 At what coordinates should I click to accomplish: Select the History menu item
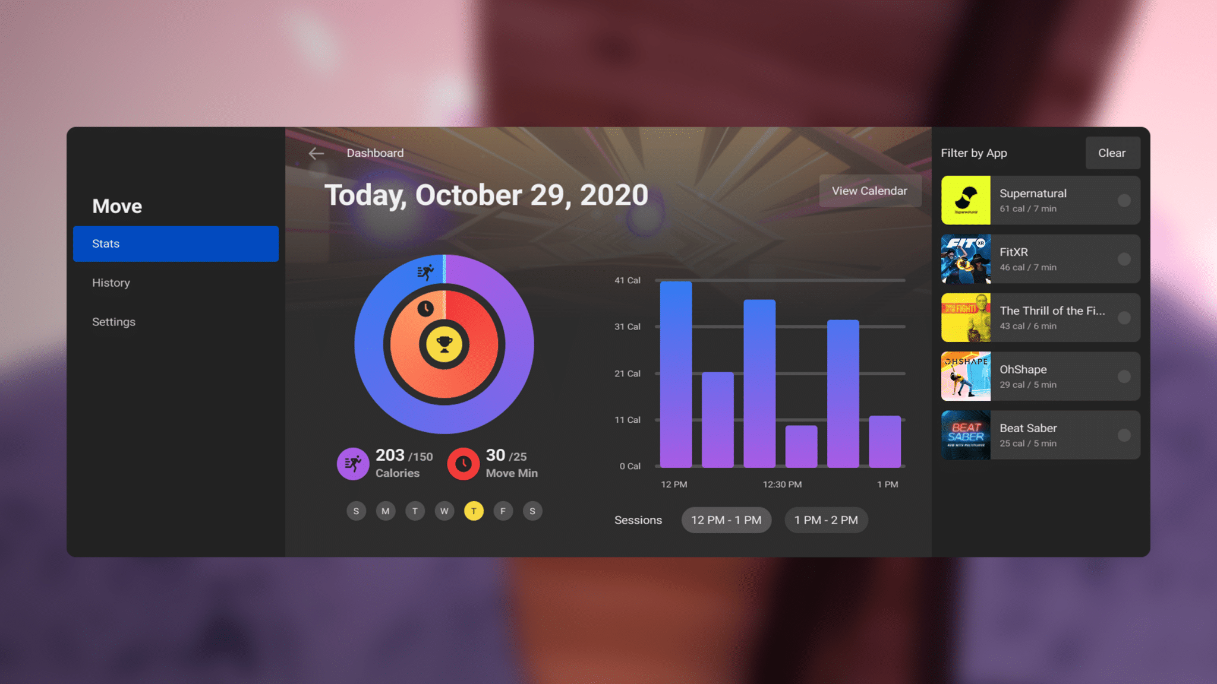111,282
